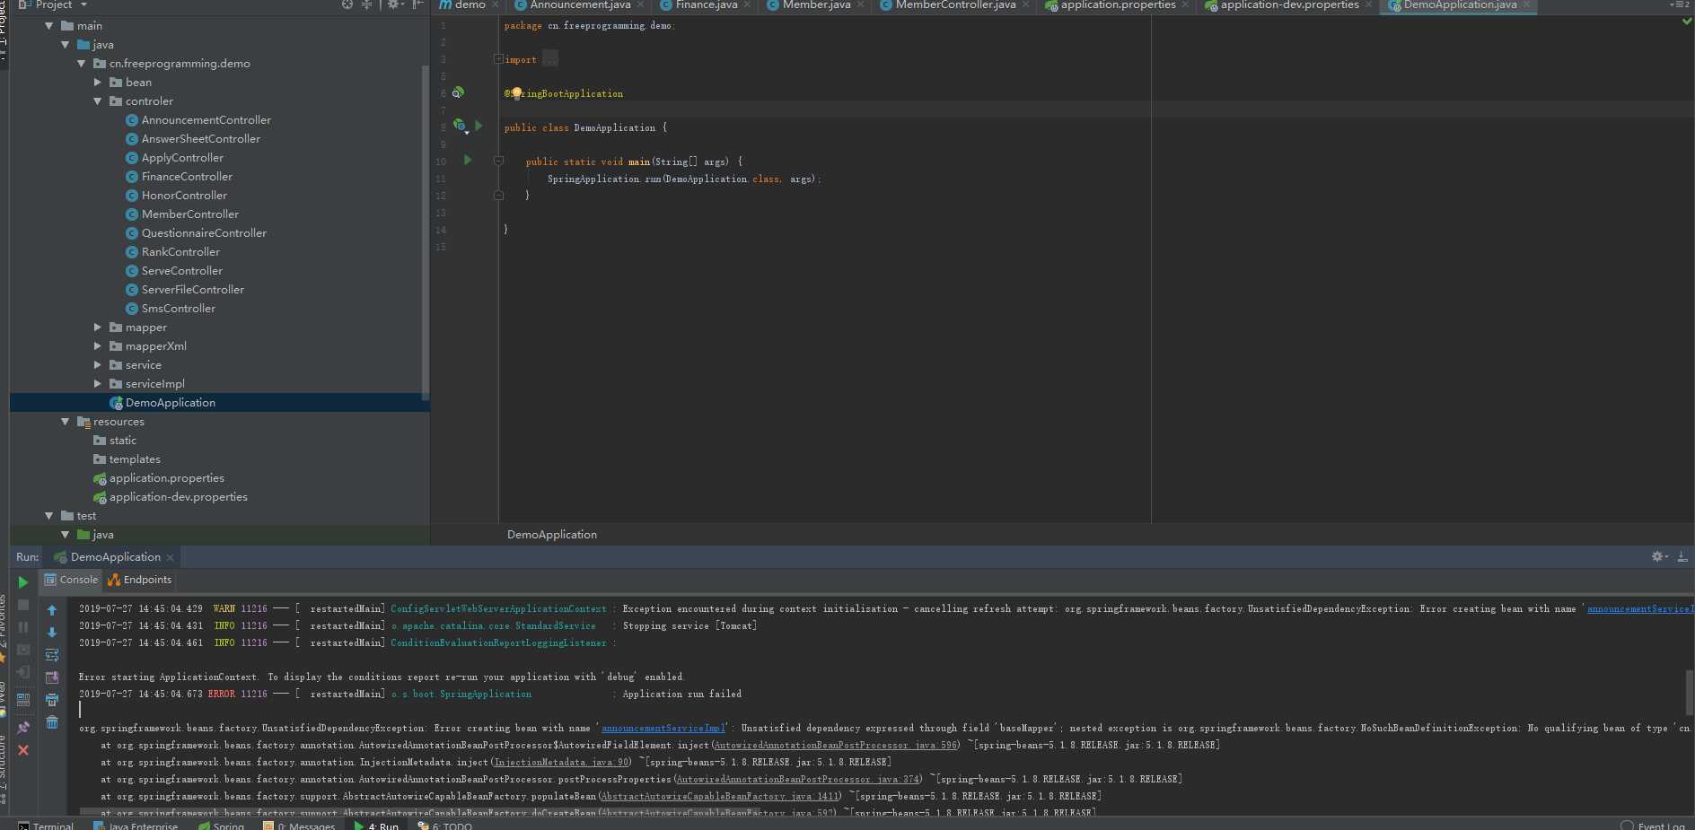Switch to MemberController.java editor tab
The height and width of the screenshot is (830, 1695).
coord(954,5)
